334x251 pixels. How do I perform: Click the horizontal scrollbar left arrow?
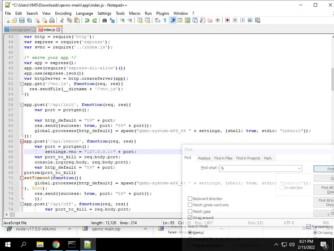[x=7, y=214]
